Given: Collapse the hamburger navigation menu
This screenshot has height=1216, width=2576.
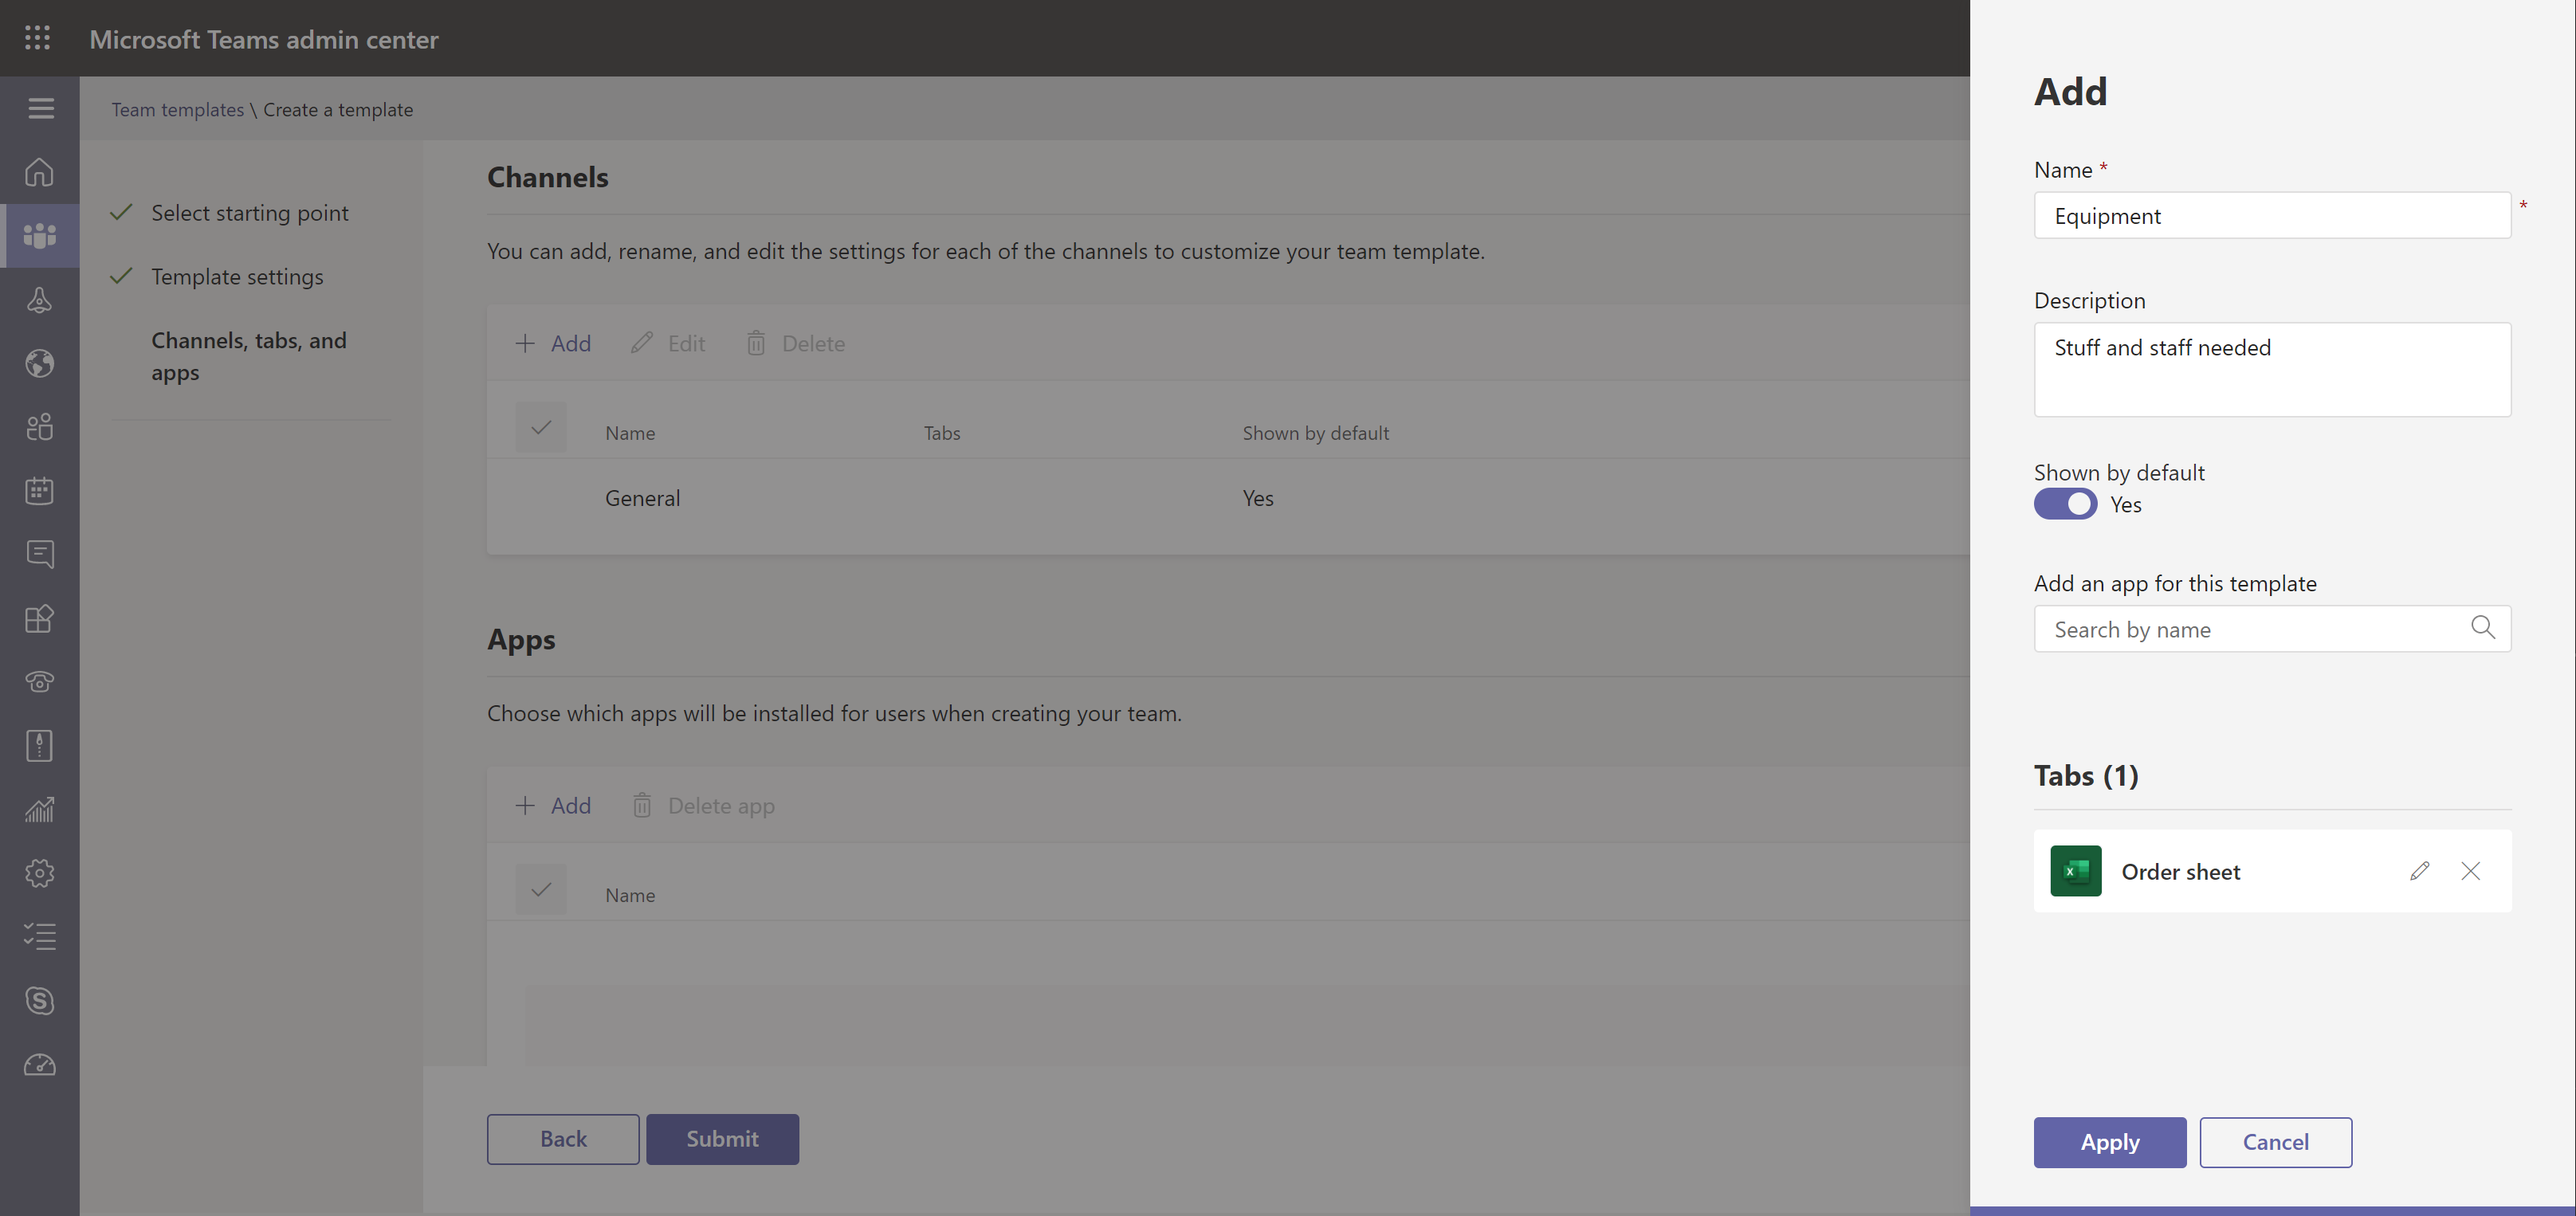Looking at the screenshot, I should (x=40, y=108).
